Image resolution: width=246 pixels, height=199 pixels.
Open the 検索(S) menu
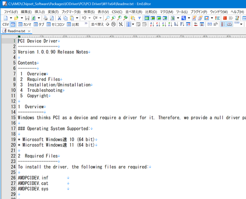click(x=89, y=12)
